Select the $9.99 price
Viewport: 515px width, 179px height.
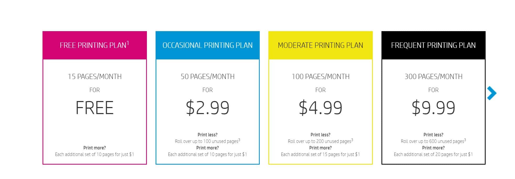point(433,108)
